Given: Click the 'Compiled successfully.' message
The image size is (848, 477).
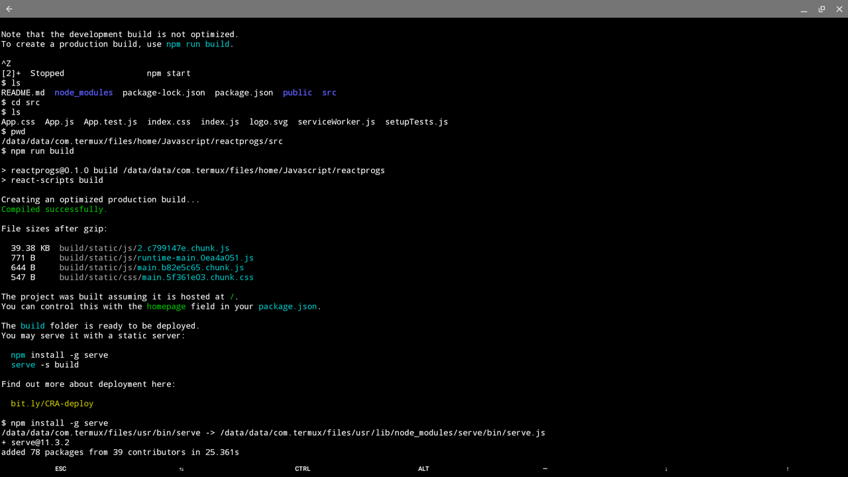Looking at the screenshot, I should 54,209.
